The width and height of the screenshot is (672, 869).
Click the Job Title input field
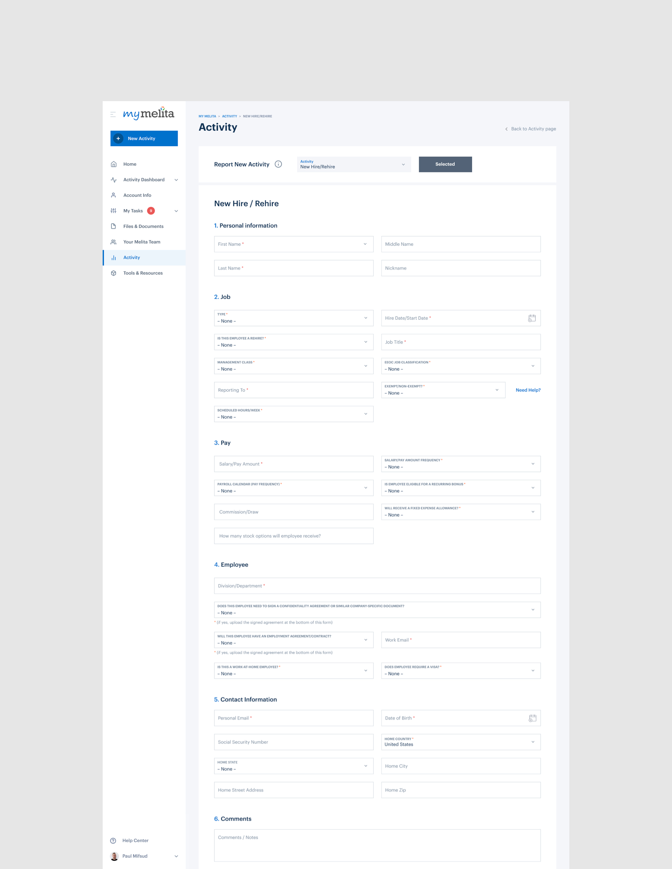[461, 342]
